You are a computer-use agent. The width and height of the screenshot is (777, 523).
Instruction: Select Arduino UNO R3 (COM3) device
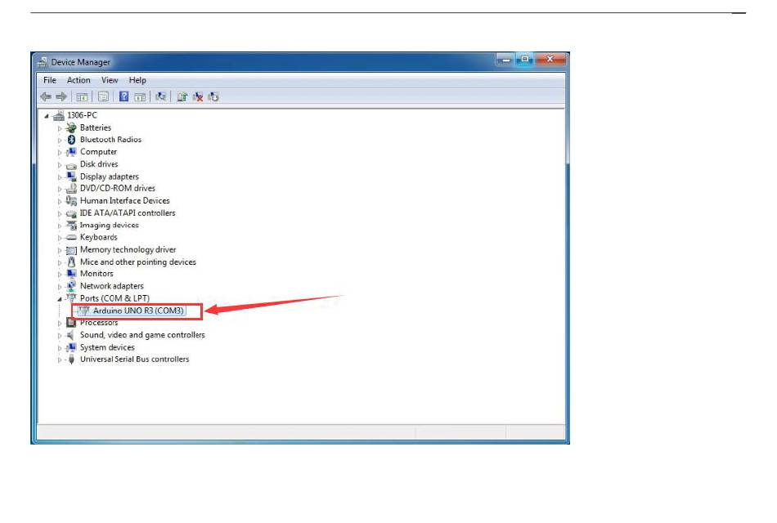click(x=138, y=311)
